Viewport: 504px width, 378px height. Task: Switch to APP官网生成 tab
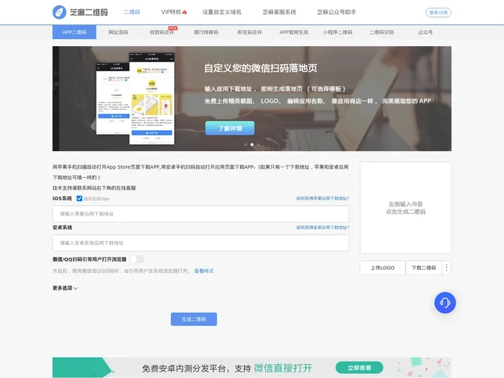pos(293,32)
